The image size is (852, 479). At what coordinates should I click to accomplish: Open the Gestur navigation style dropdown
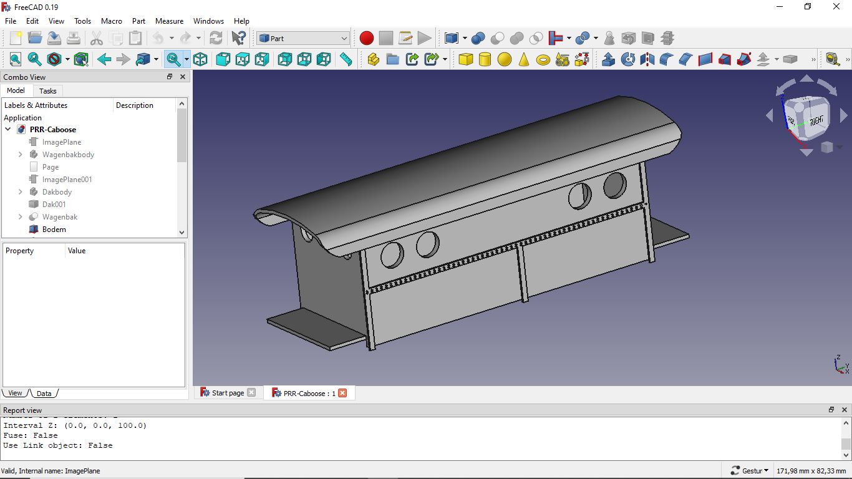tap(749, 471)
